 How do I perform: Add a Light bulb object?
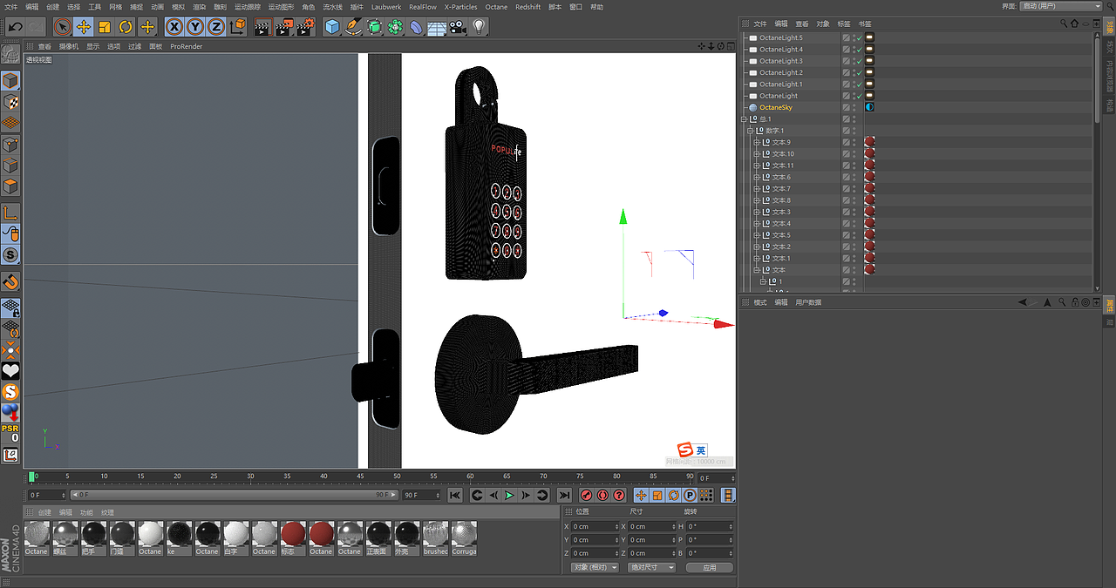coord(479,27)
